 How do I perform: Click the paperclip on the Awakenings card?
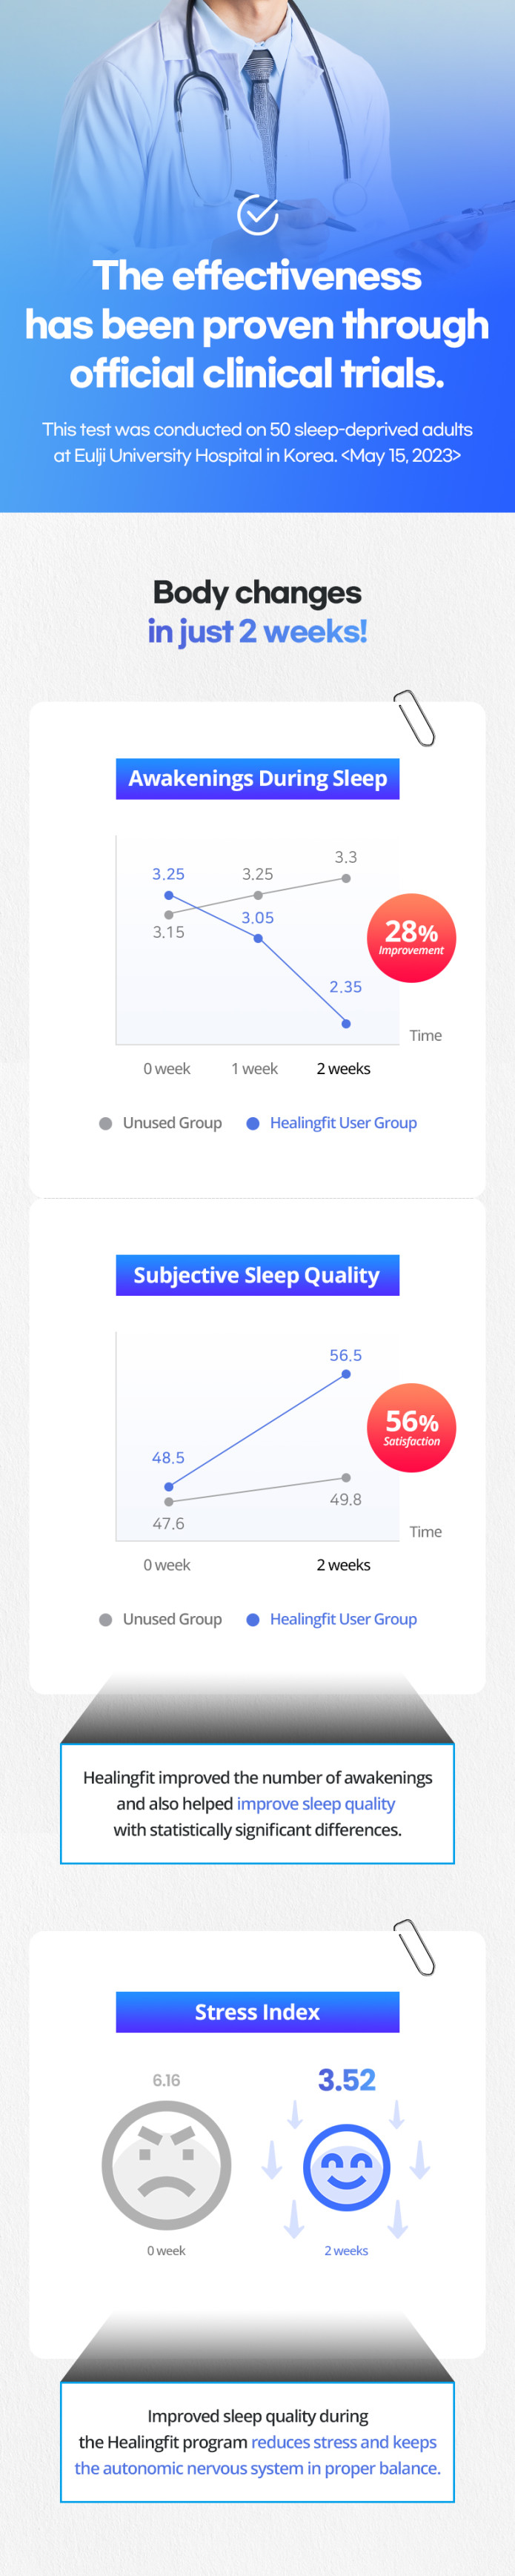(414, 717)
